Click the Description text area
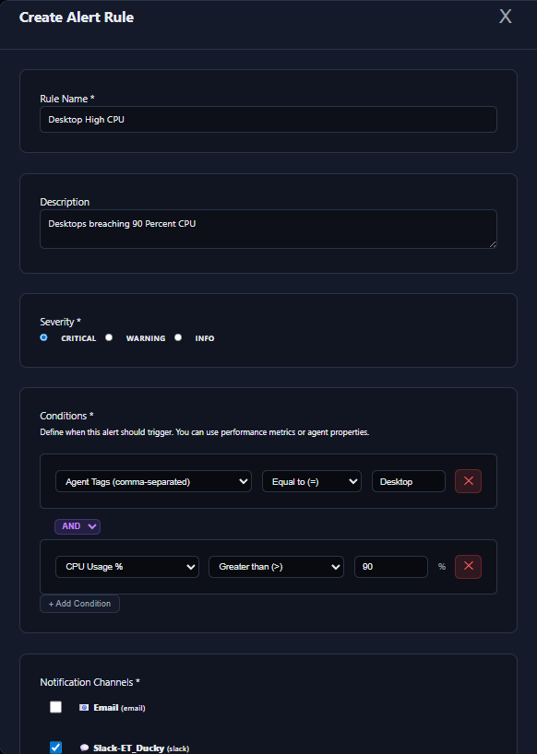 tap(268, 229)
